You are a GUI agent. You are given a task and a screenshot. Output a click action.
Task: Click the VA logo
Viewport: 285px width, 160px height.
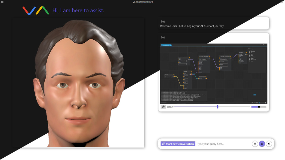point(36,10)
